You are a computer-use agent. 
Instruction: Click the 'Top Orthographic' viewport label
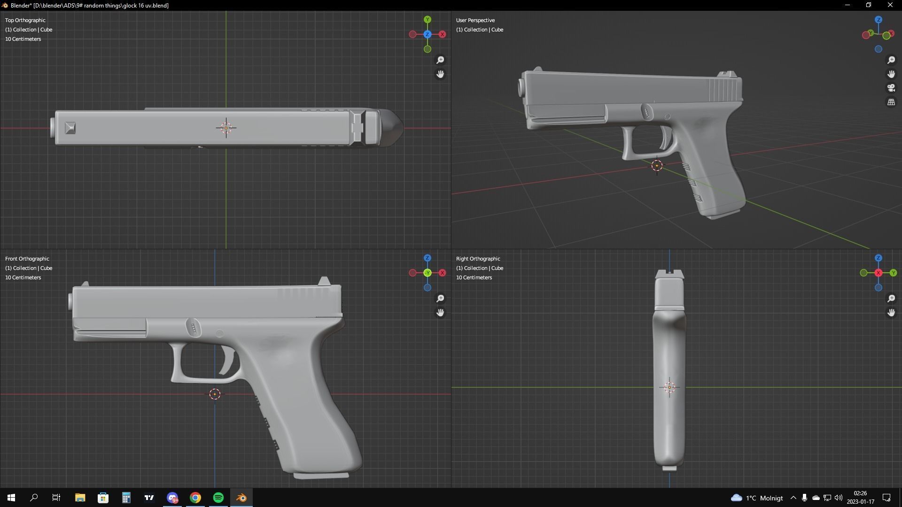pos(25,20)
